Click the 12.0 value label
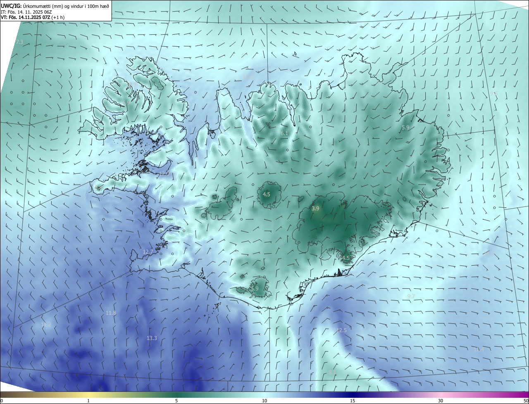 tap(164, 173)
